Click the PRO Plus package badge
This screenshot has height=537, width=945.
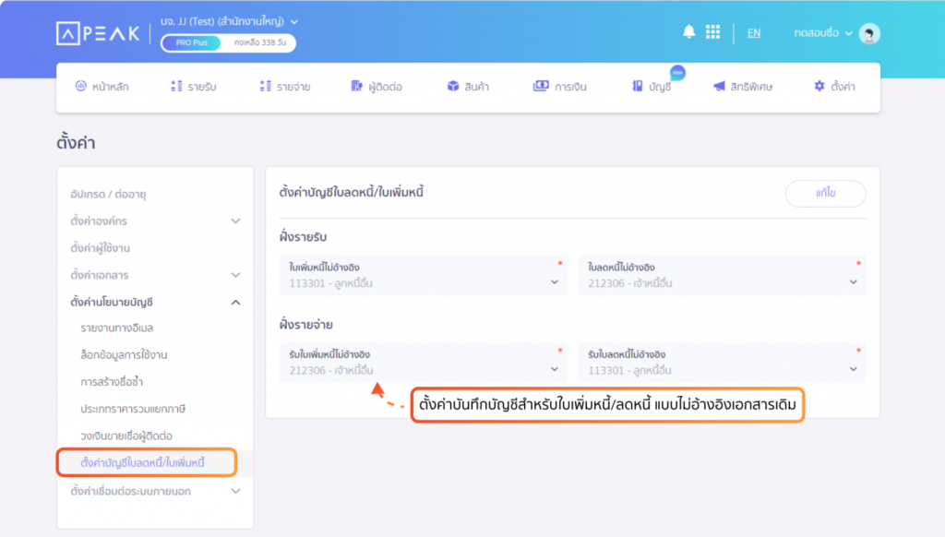pos(192,42)
